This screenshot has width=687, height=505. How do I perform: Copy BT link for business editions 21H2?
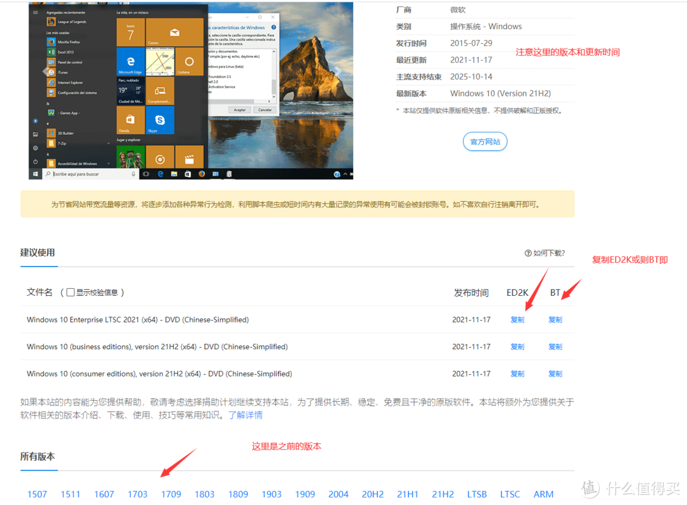click(x=555, y=347)
